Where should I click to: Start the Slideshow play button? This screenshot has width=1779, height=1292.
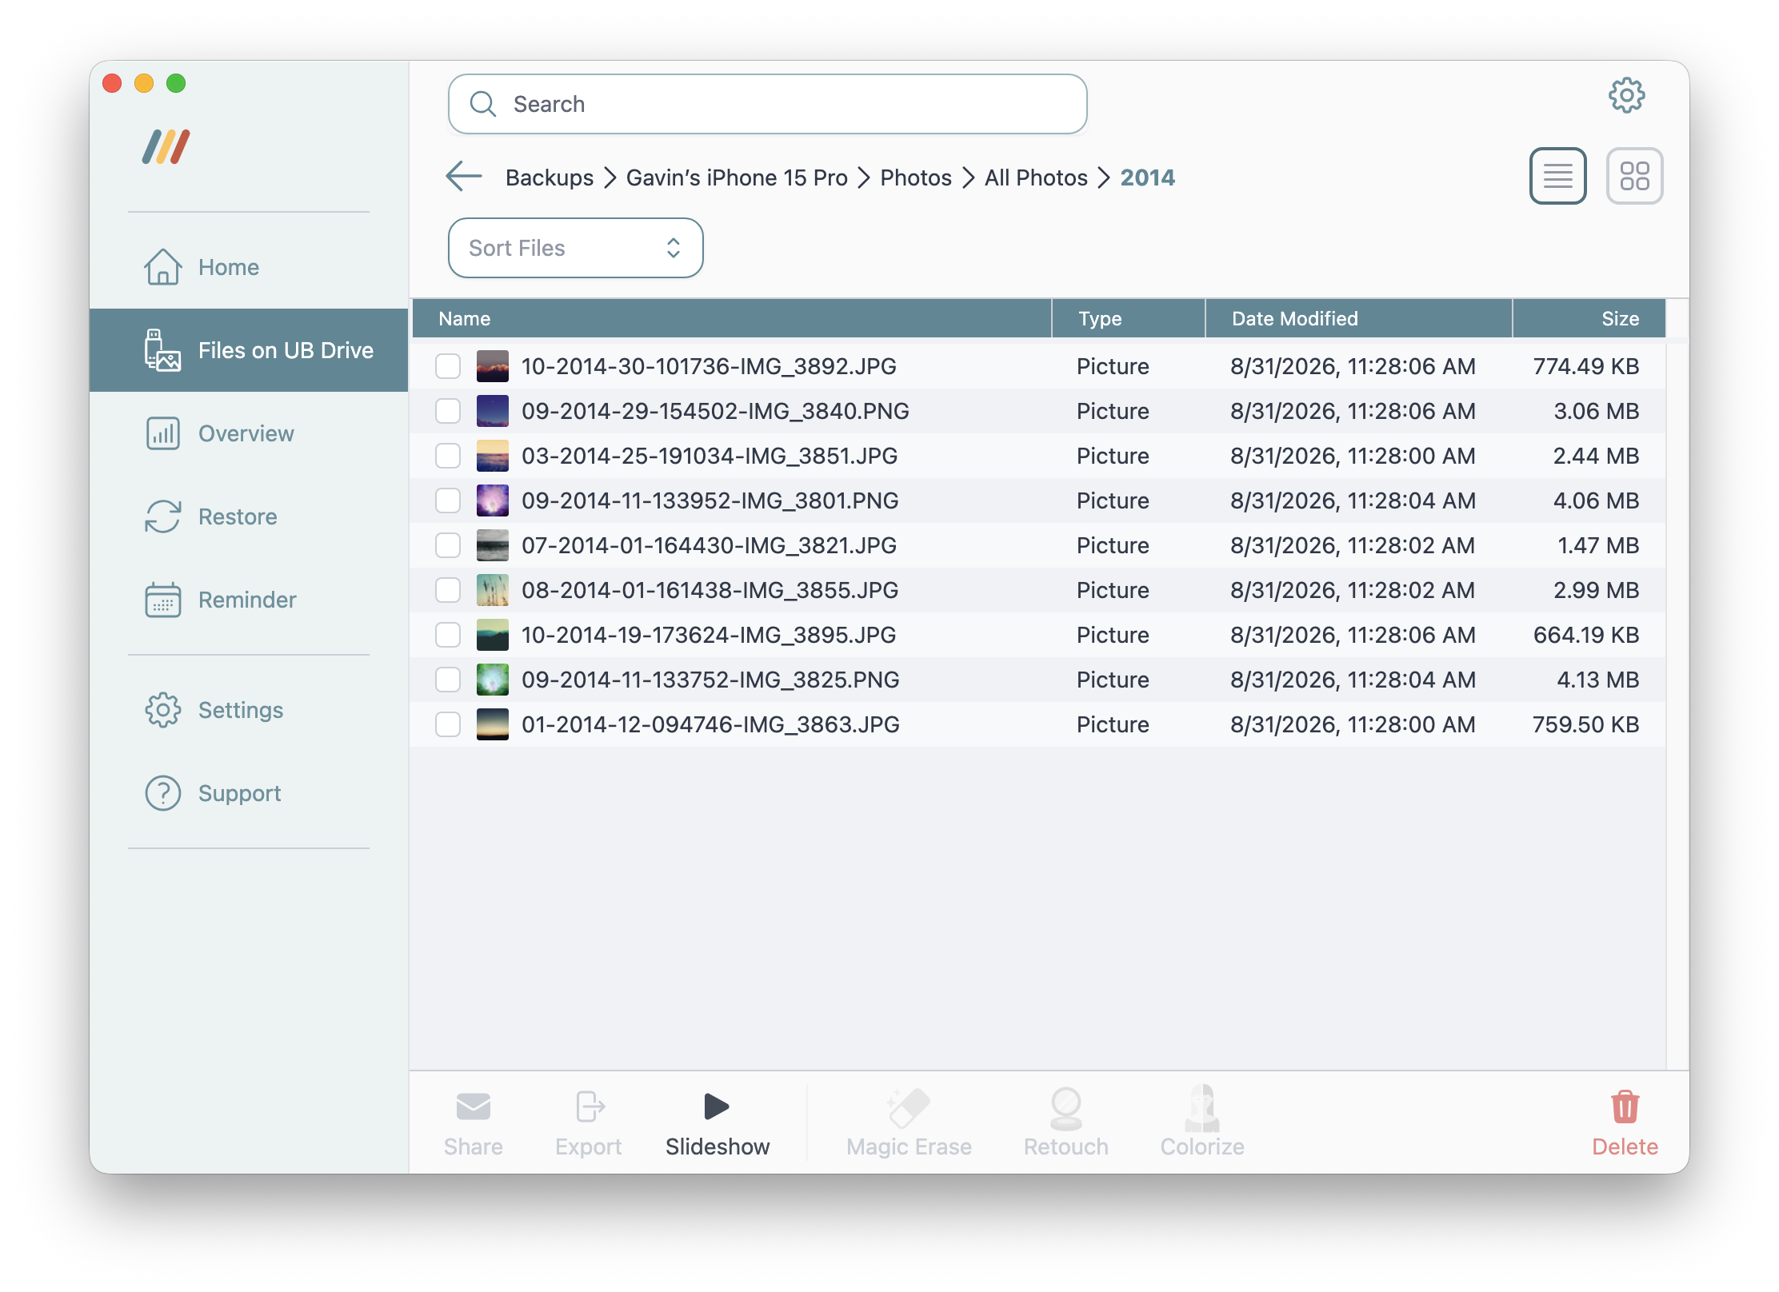(x=717, y=1107)
